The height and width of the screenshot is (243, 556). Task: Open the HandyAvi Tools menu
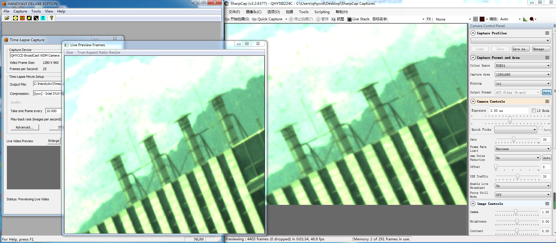(x=36, y=11)
